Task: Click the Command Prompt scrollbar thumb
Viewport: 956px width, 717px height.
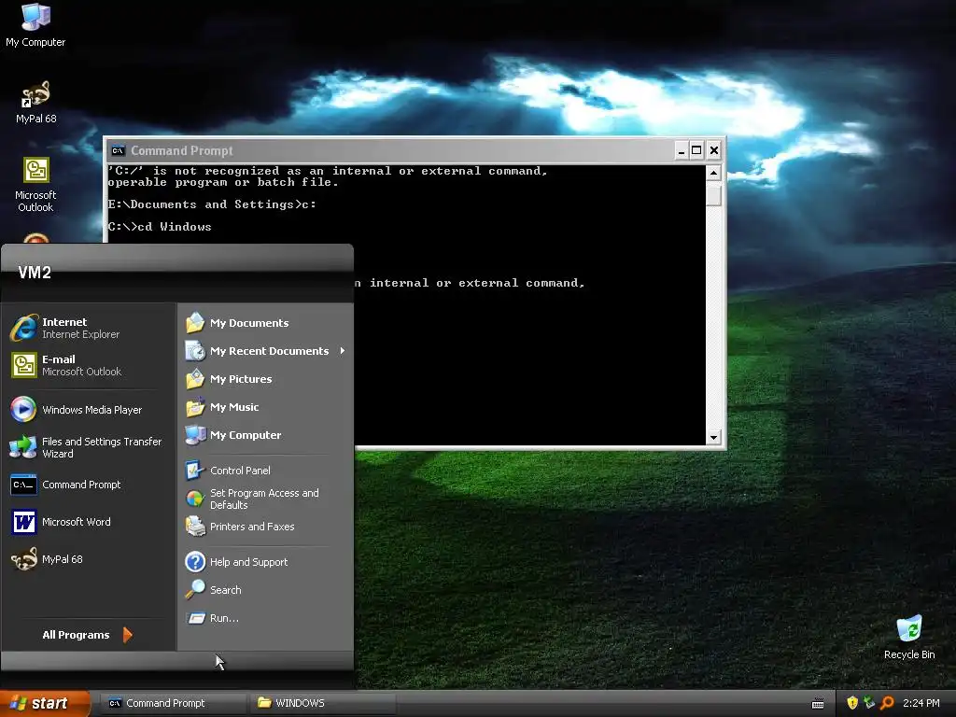Action: tap(713, 195)
